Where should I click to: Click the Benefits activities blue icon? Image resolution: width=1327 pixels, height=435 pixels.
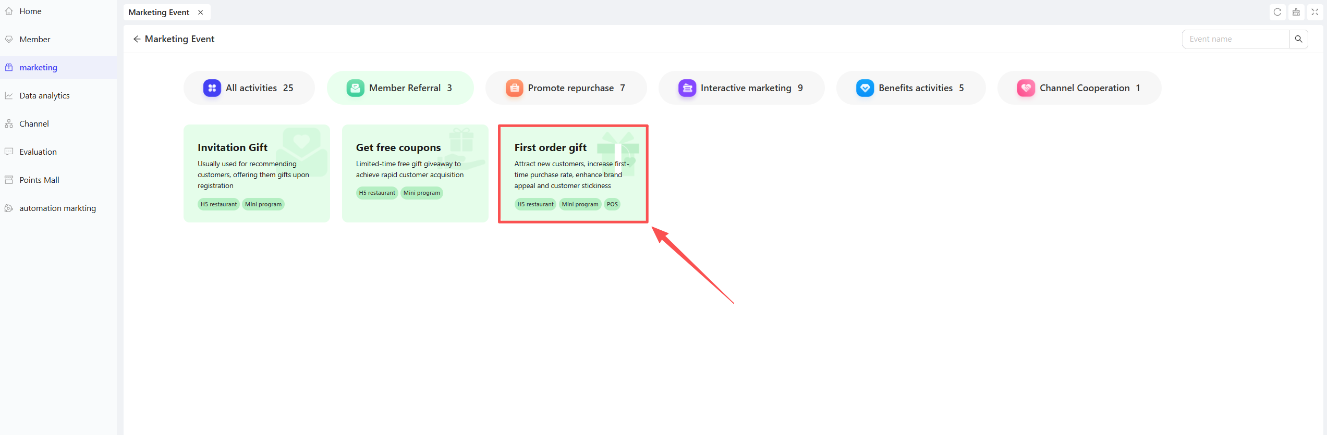tap(865, 88)
